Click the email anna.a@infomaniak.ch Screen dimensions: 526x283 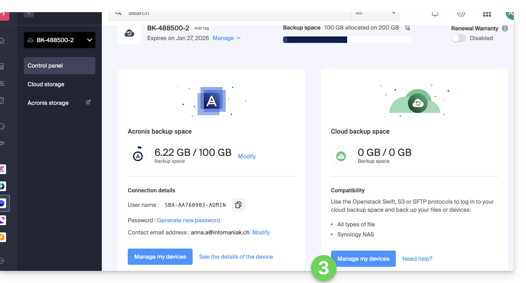220,232
